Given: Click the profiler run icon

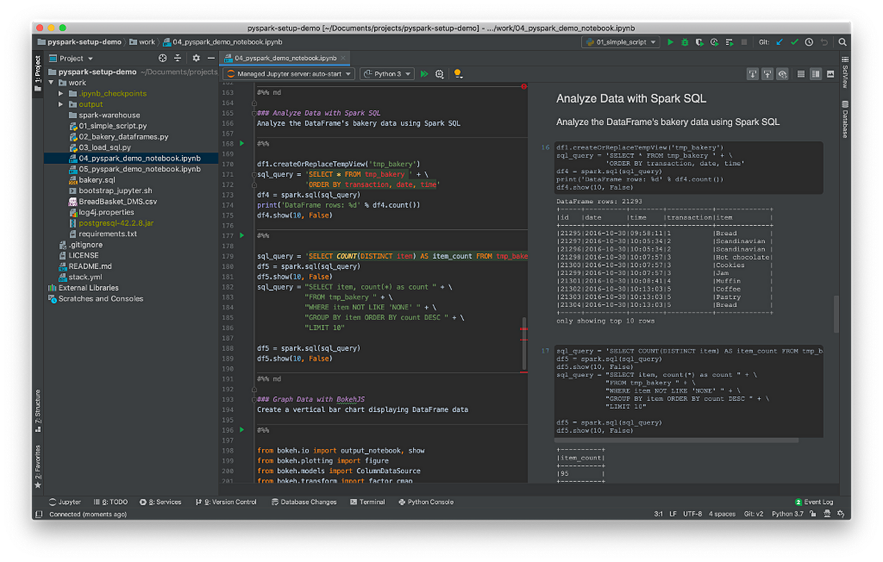Looking at the screenshot, I should 714,42.
